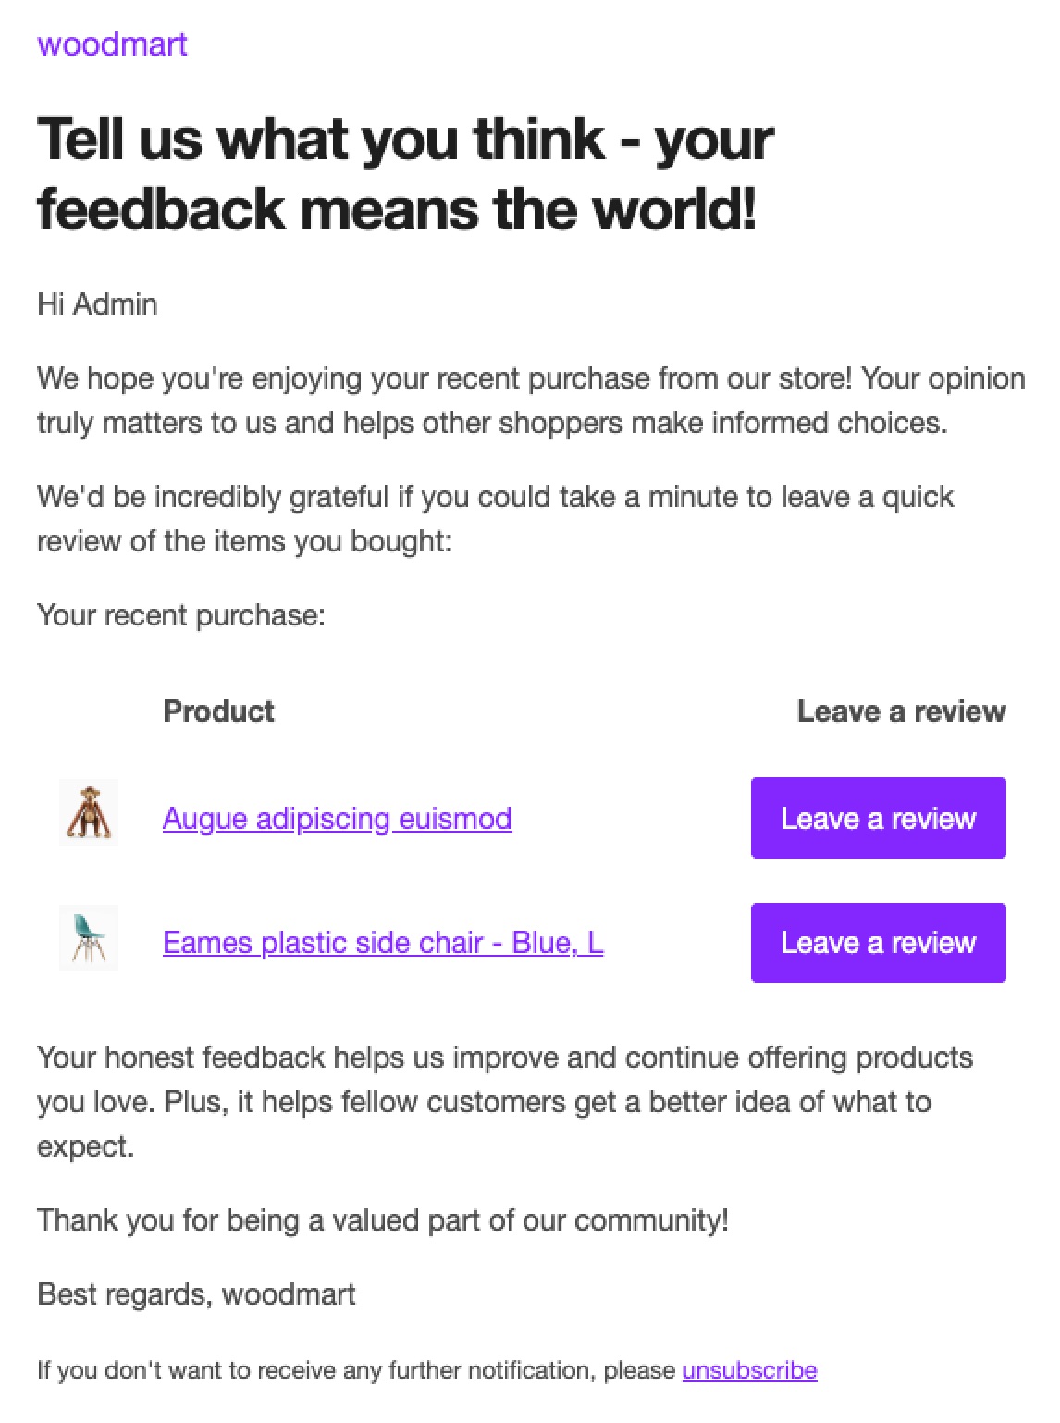
Task: Click the unsubscribe link in the footer
Action: [x=749, y=1370]
